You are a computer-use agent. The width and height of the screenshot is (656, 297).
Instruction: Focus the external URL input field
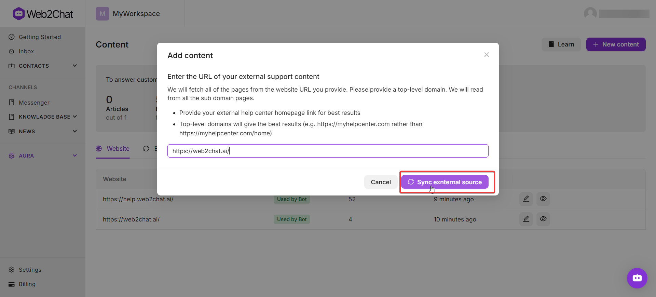(x=328, y=151)
